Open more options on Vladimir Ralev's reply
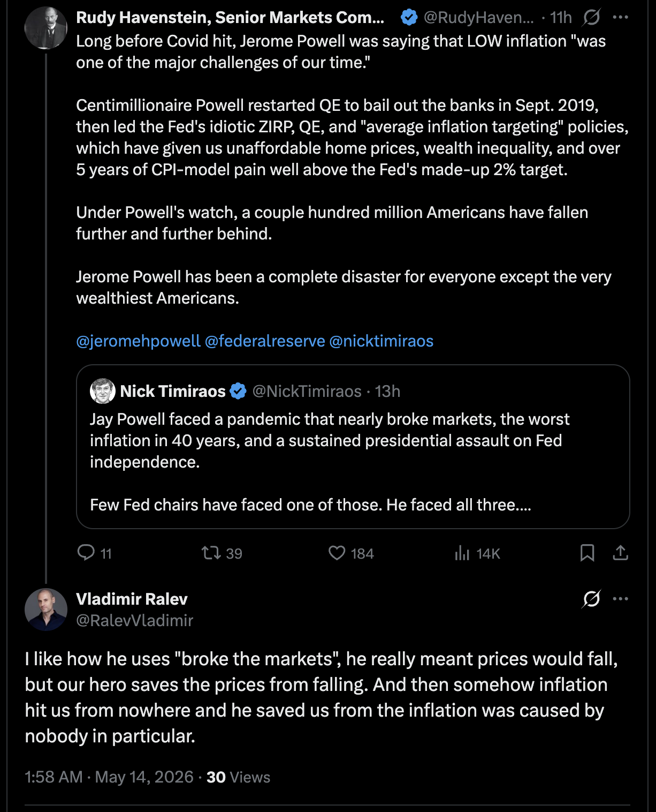 621,599
